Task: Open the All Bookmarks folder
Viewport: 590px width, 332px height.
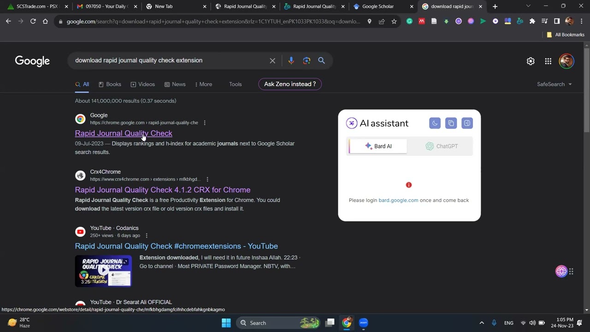Action: pyautogui.click(x=565, y=35)
